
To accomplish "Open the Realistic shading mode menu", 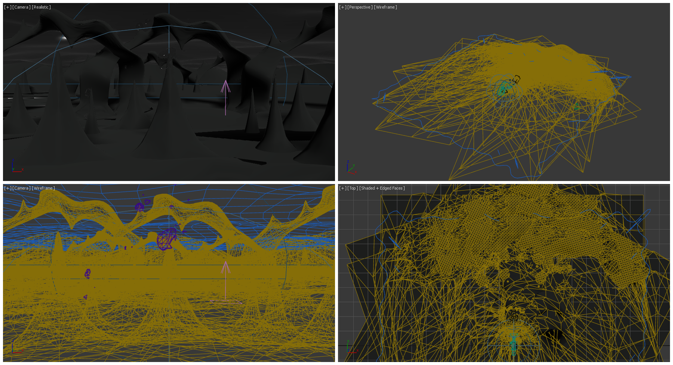I will click(x=41, y=7).
